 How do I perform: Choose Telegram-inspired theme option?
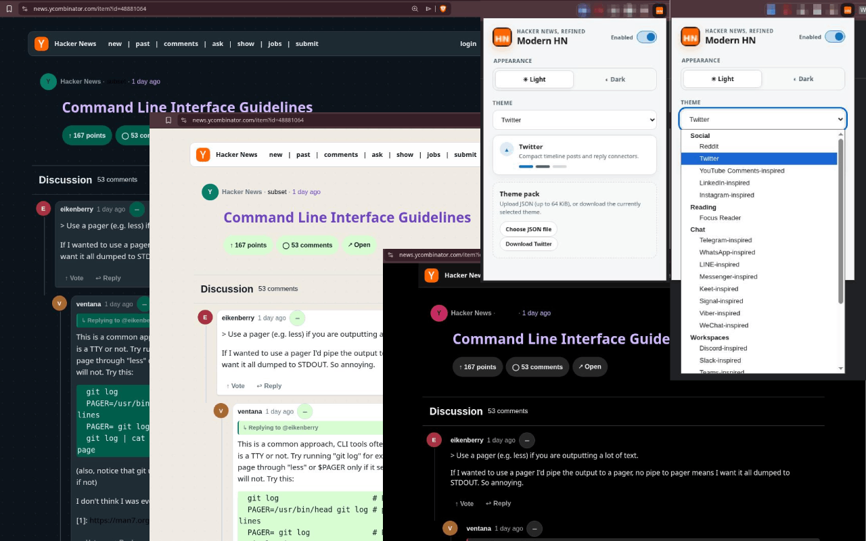tap(759, 240)
